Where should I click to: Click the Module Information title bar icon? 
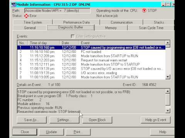coord(13,5)
